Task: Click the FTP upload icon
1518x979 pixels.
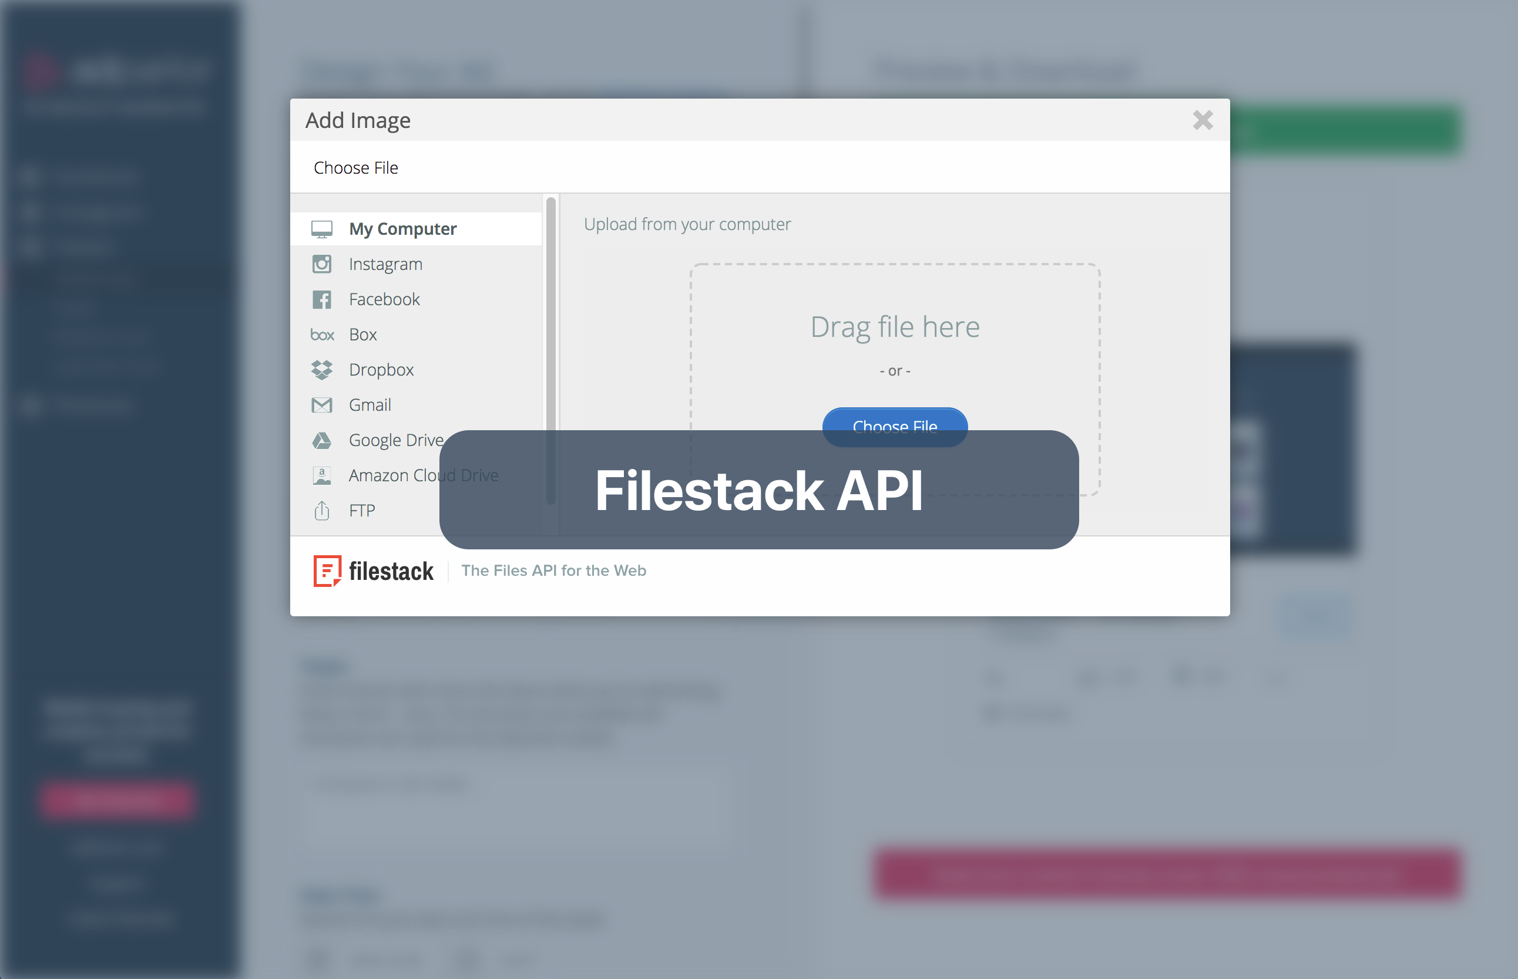Action: [x=323, y=510]
